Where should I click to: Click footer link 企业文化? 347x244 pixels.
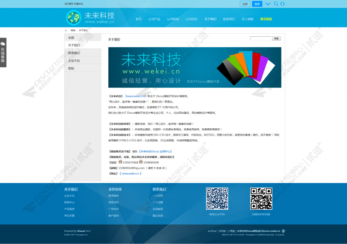point(69,196)
